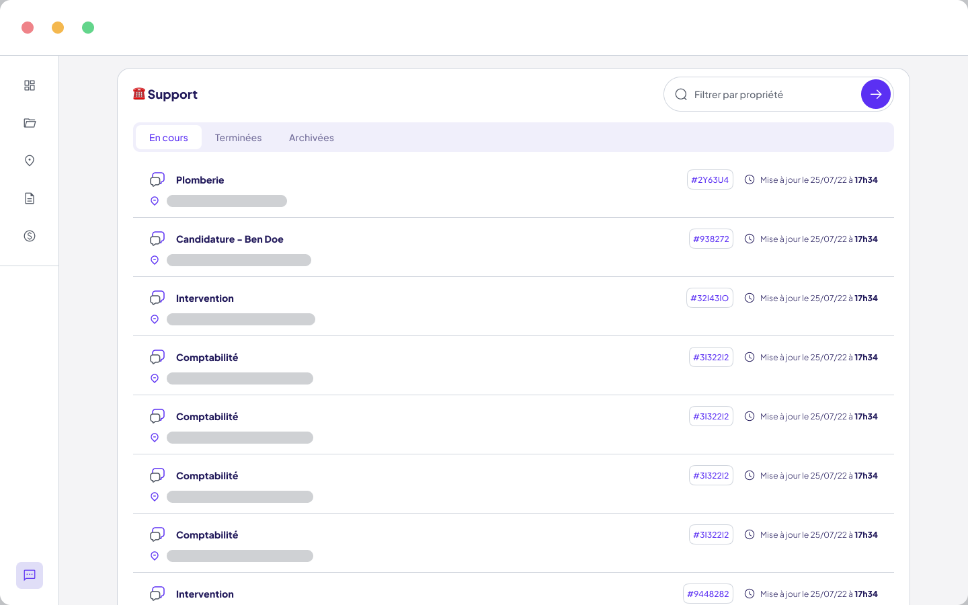
Task: Click the clock icon next to #32I43IO
Action: click(750, 298)
